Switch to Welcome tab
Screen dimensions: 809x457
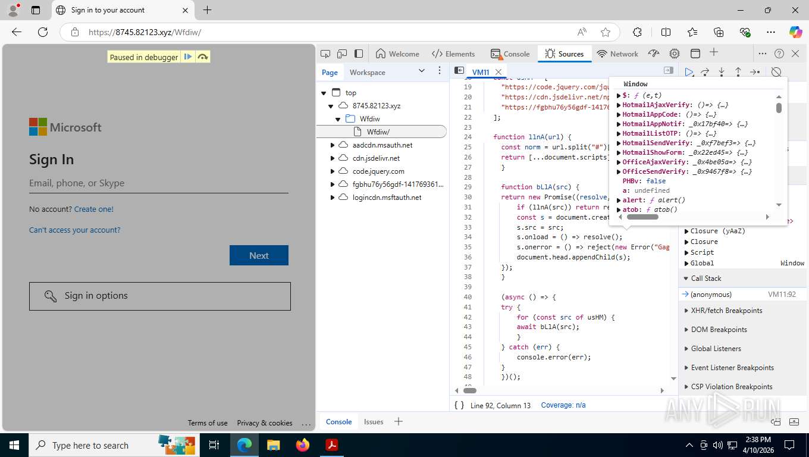(x=397, y=54)
